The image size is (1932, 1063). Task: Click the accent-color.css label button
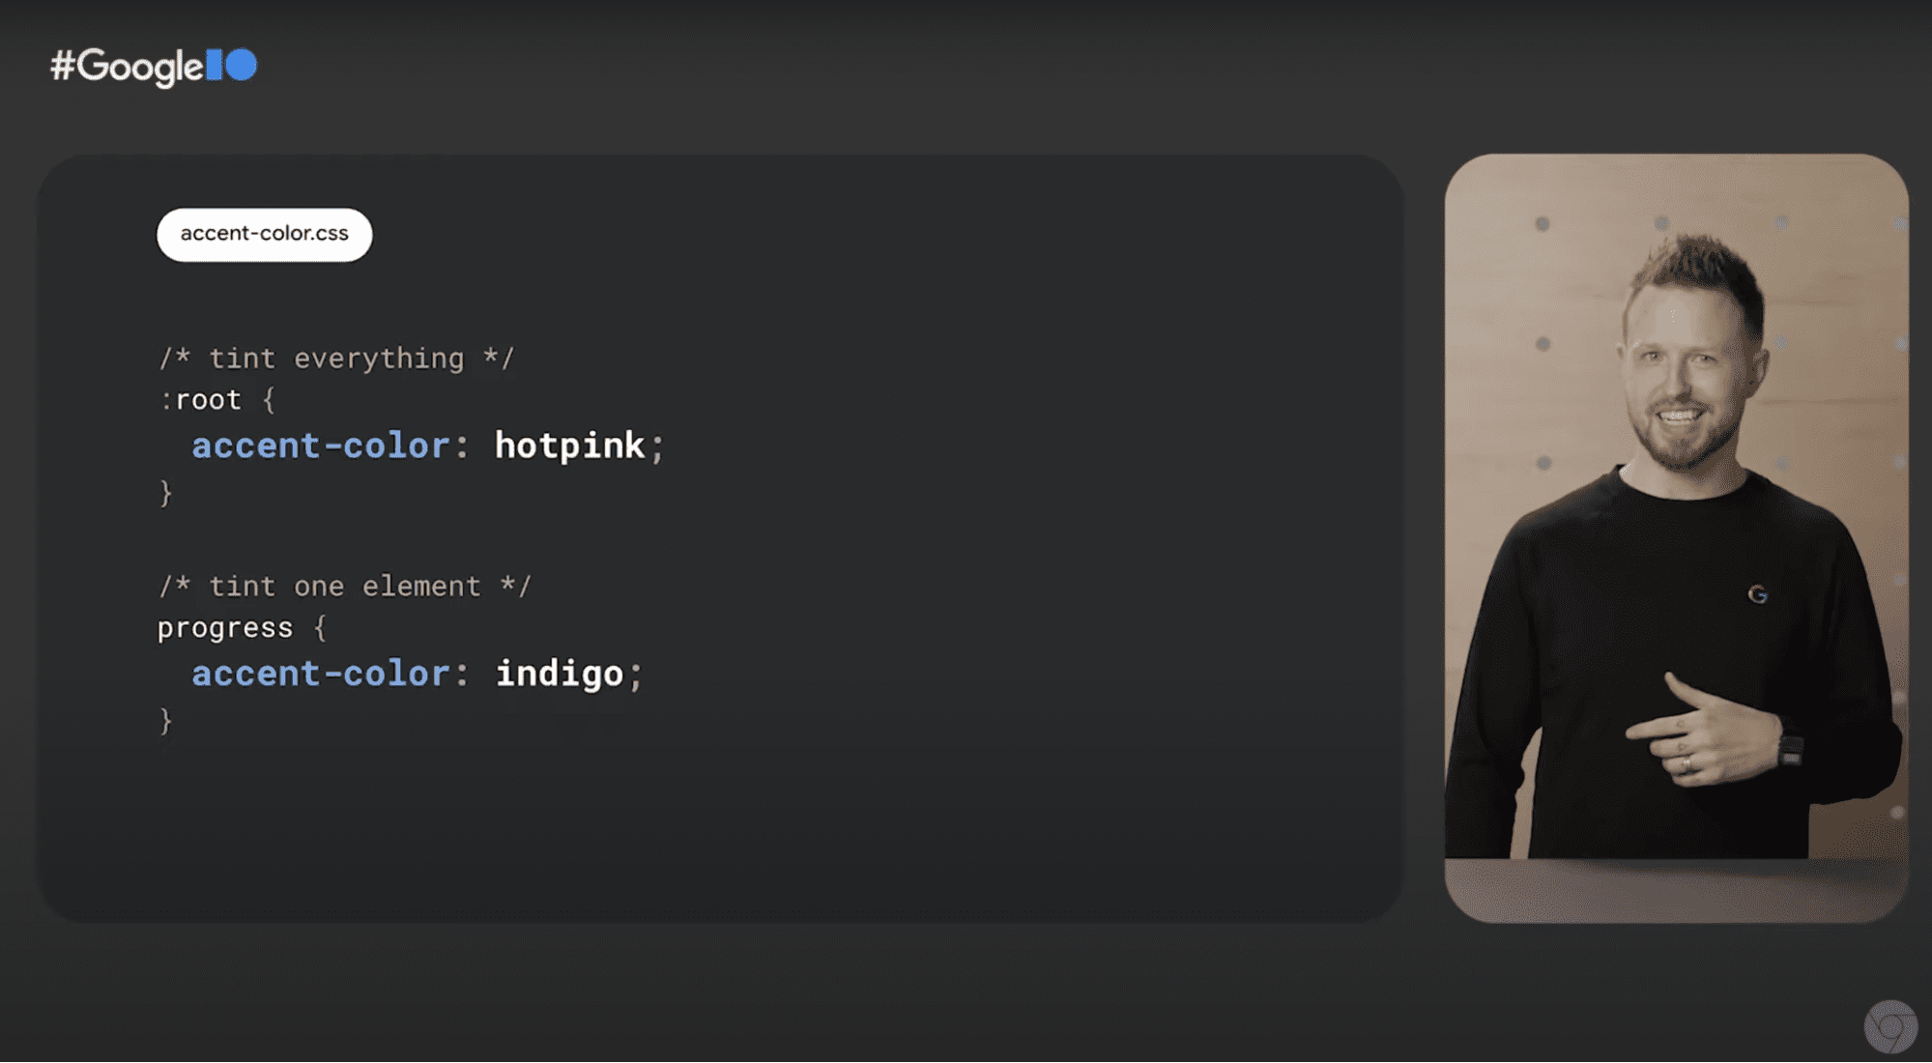tap(262, 233)
